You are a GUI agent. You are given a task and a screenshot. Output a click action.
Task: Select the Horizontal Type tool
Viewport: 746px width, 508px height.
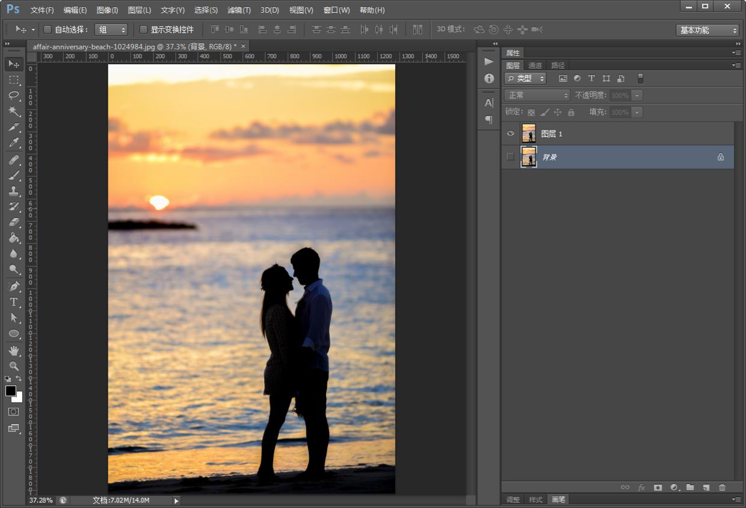pyautogui.click(x=14, y=302)
